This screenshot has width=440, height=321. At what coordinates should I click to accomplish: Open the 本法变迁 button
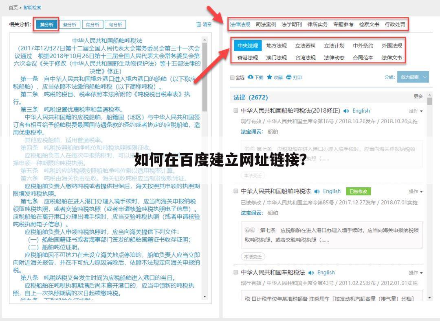[x=253, y=175]
